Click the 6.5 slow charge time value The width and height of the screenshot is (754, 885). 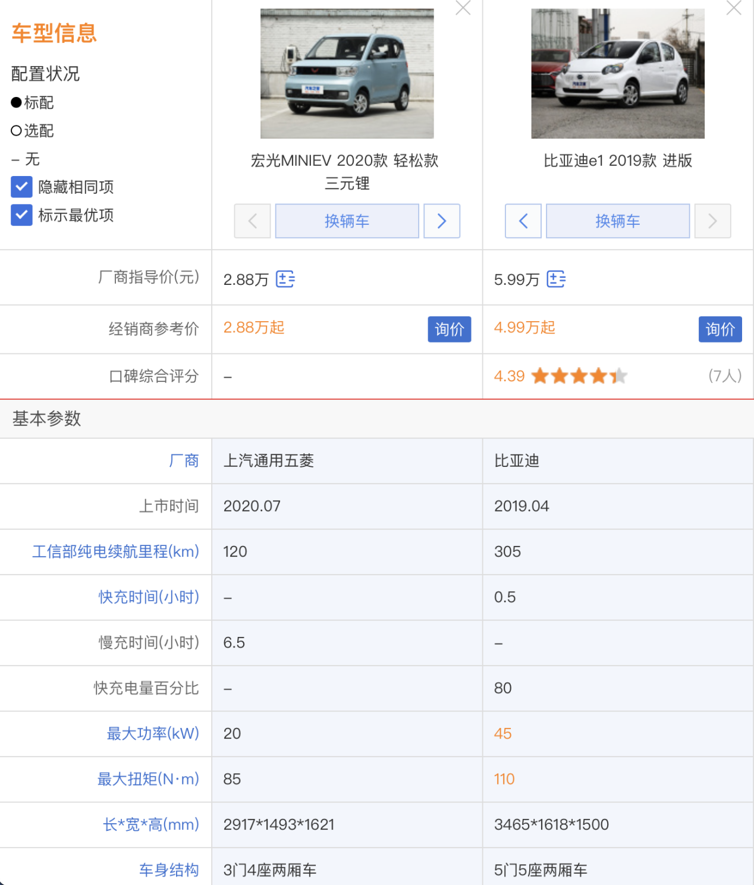point(234,642)
